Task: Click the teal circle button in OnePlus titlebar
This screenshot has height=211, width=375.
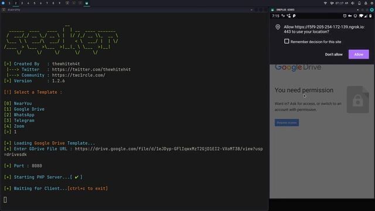Action: [x=371, y=10]
